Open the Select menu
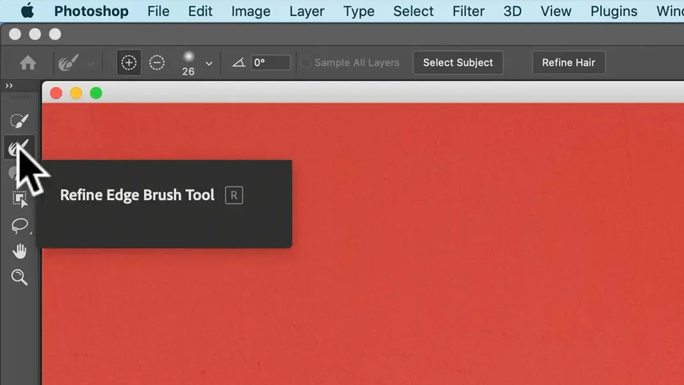The image size is (684, 385). click(413, 11)
